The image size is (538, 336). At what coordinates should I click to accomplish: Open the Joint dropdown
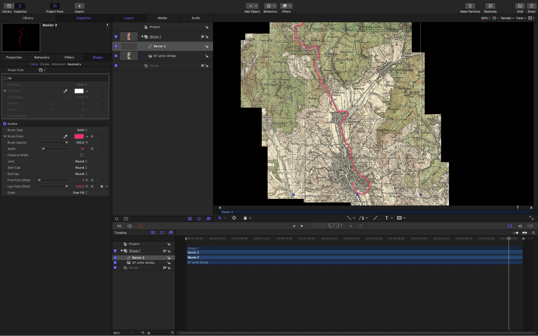81,162
